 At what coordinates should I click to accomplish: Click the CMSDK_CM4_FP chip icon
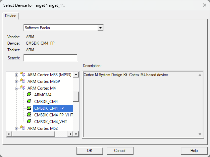click(29, 108)
